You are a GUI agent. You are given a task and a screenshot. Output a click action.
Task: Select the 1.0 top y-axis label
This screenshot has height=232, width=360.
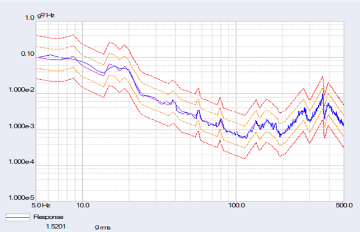click(x=29, y=17)
